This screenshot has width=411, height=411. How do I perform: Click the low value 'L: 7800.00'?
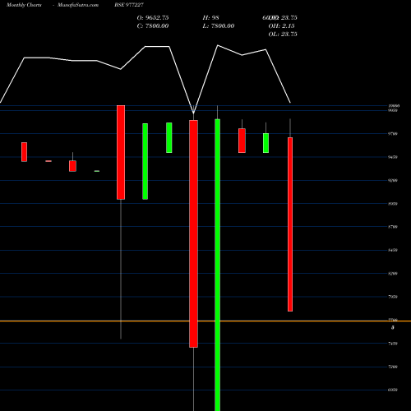pyautogui.click(x=219, y=25)
